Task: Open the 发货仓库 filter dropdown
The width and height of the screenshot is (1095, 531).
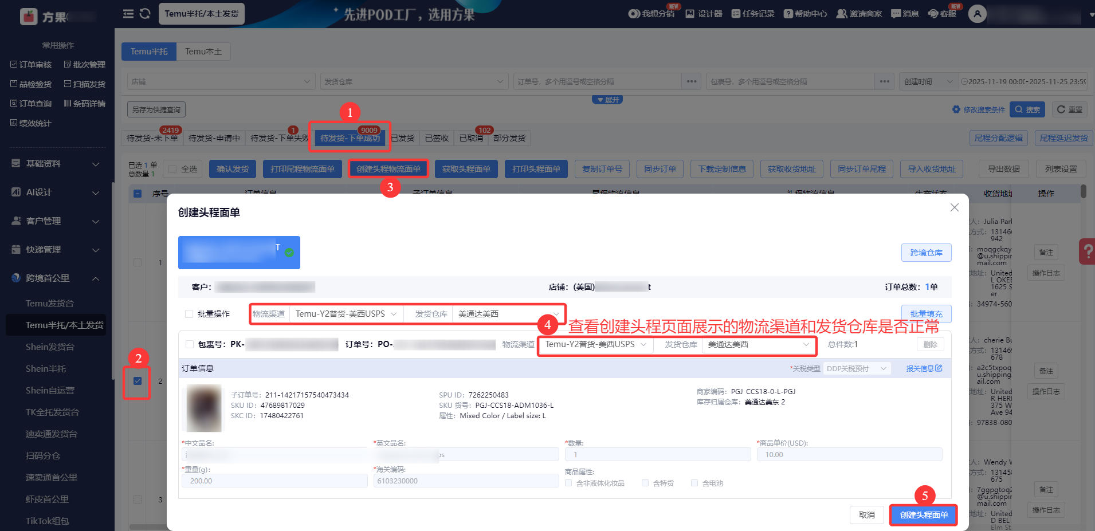Action: pos(414,81)
